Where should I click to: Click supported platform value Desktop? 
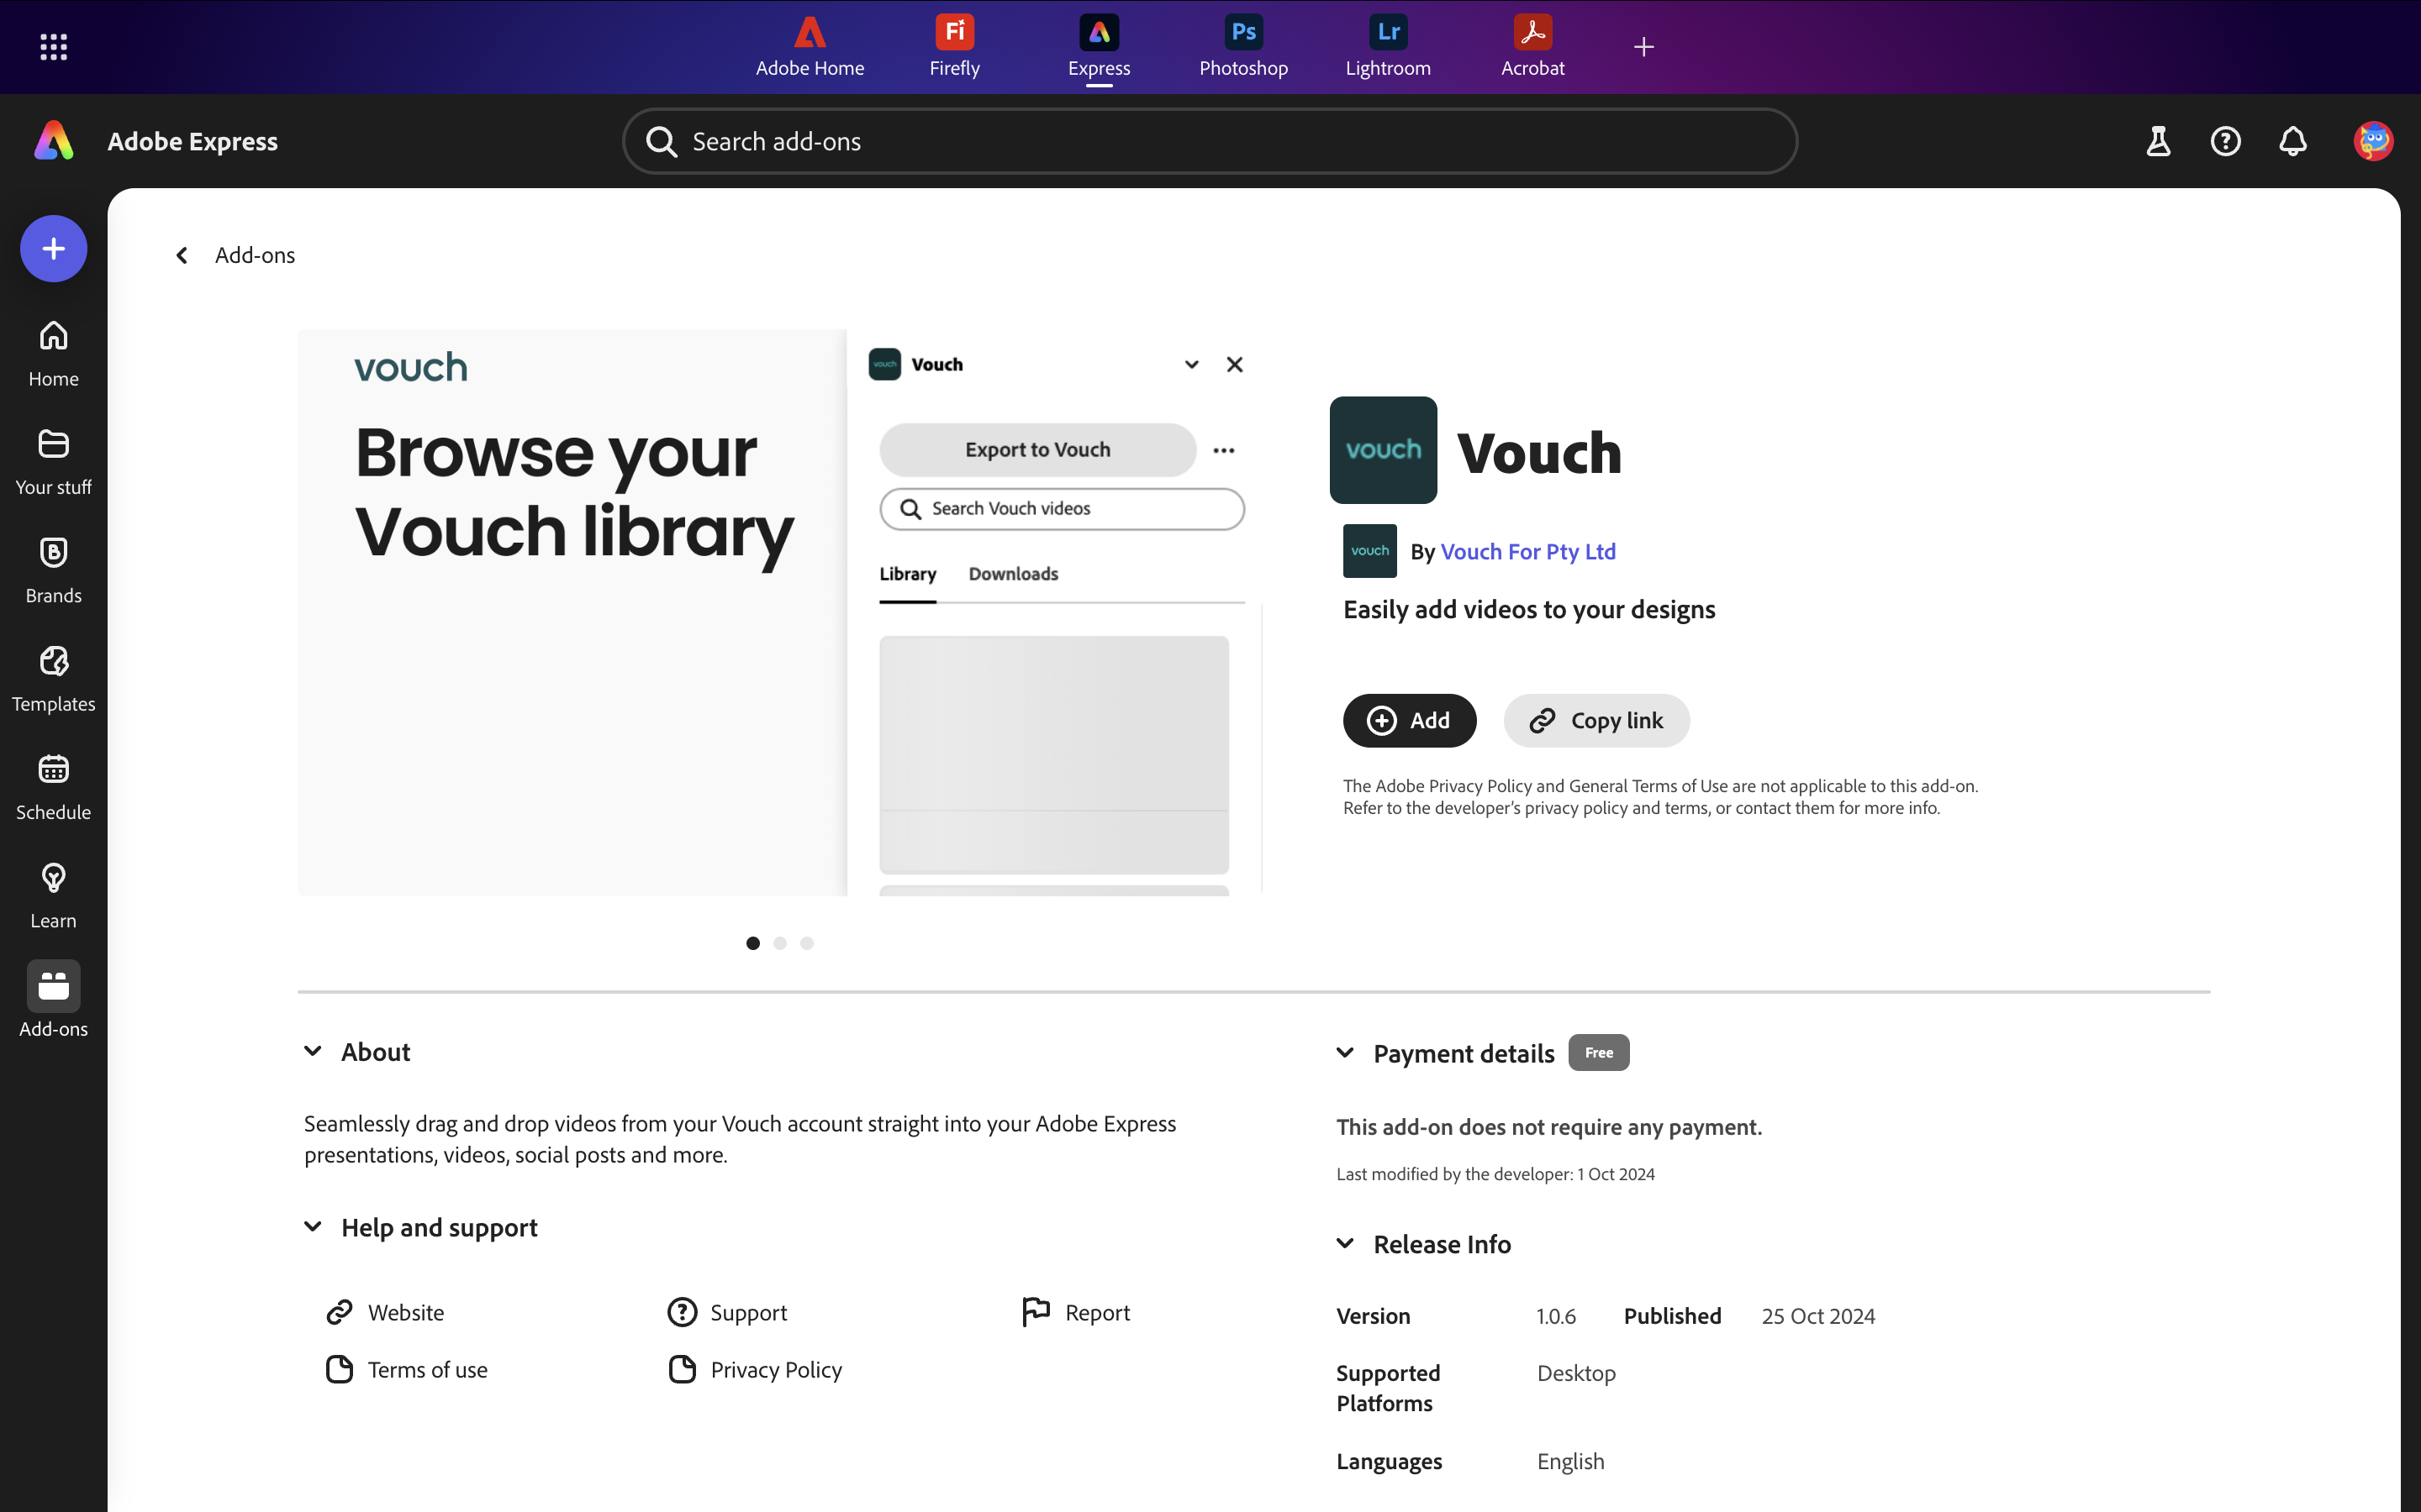coord(1575,1373)
